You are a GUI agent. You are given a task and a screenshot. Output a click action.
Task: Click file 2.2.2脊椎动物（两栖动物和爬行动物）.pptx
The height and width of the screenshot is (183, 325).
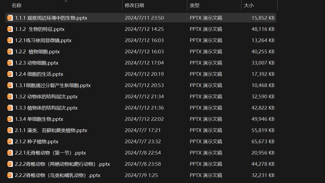[x=63, y=164]
